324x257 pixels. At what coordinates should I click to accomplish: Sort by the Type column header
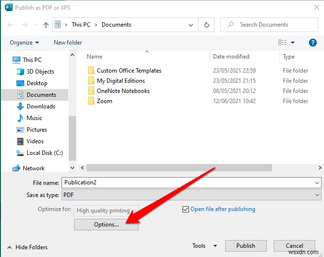pos(289,57)
